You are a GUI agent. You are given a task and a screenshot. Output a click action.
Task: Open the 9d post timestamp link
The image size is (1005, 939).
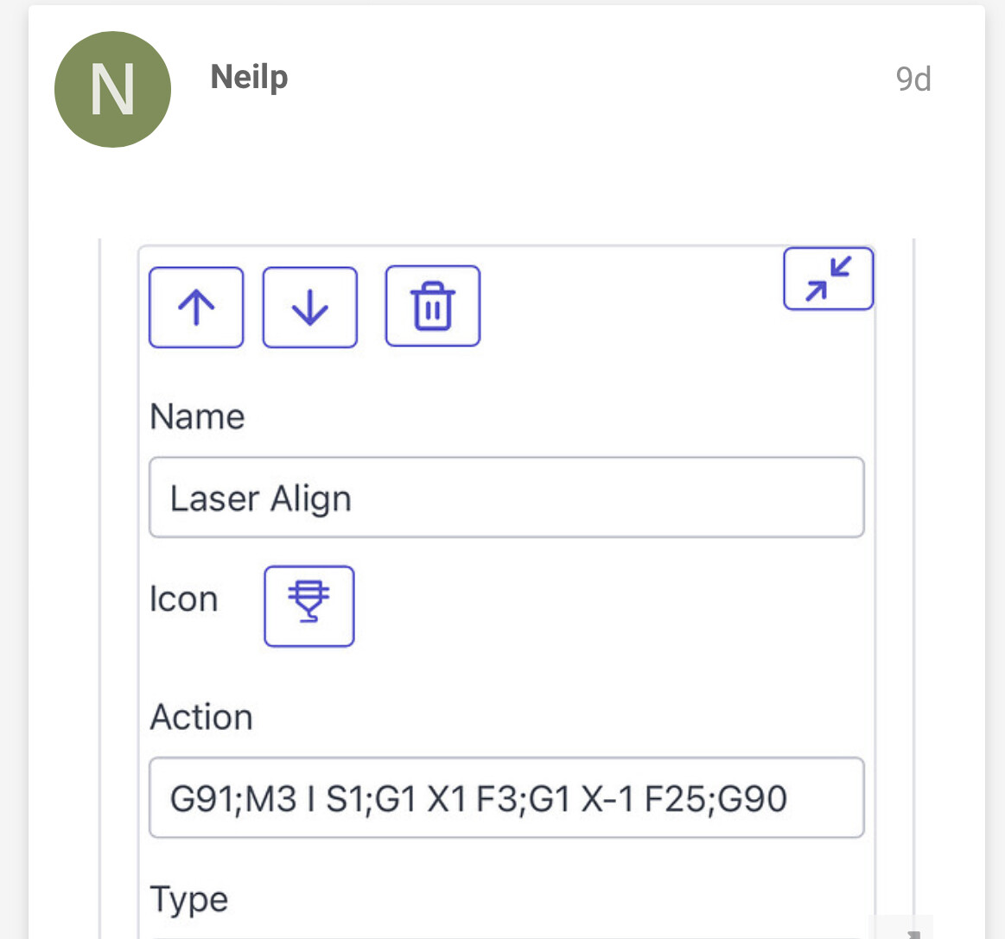coord(913,79)
